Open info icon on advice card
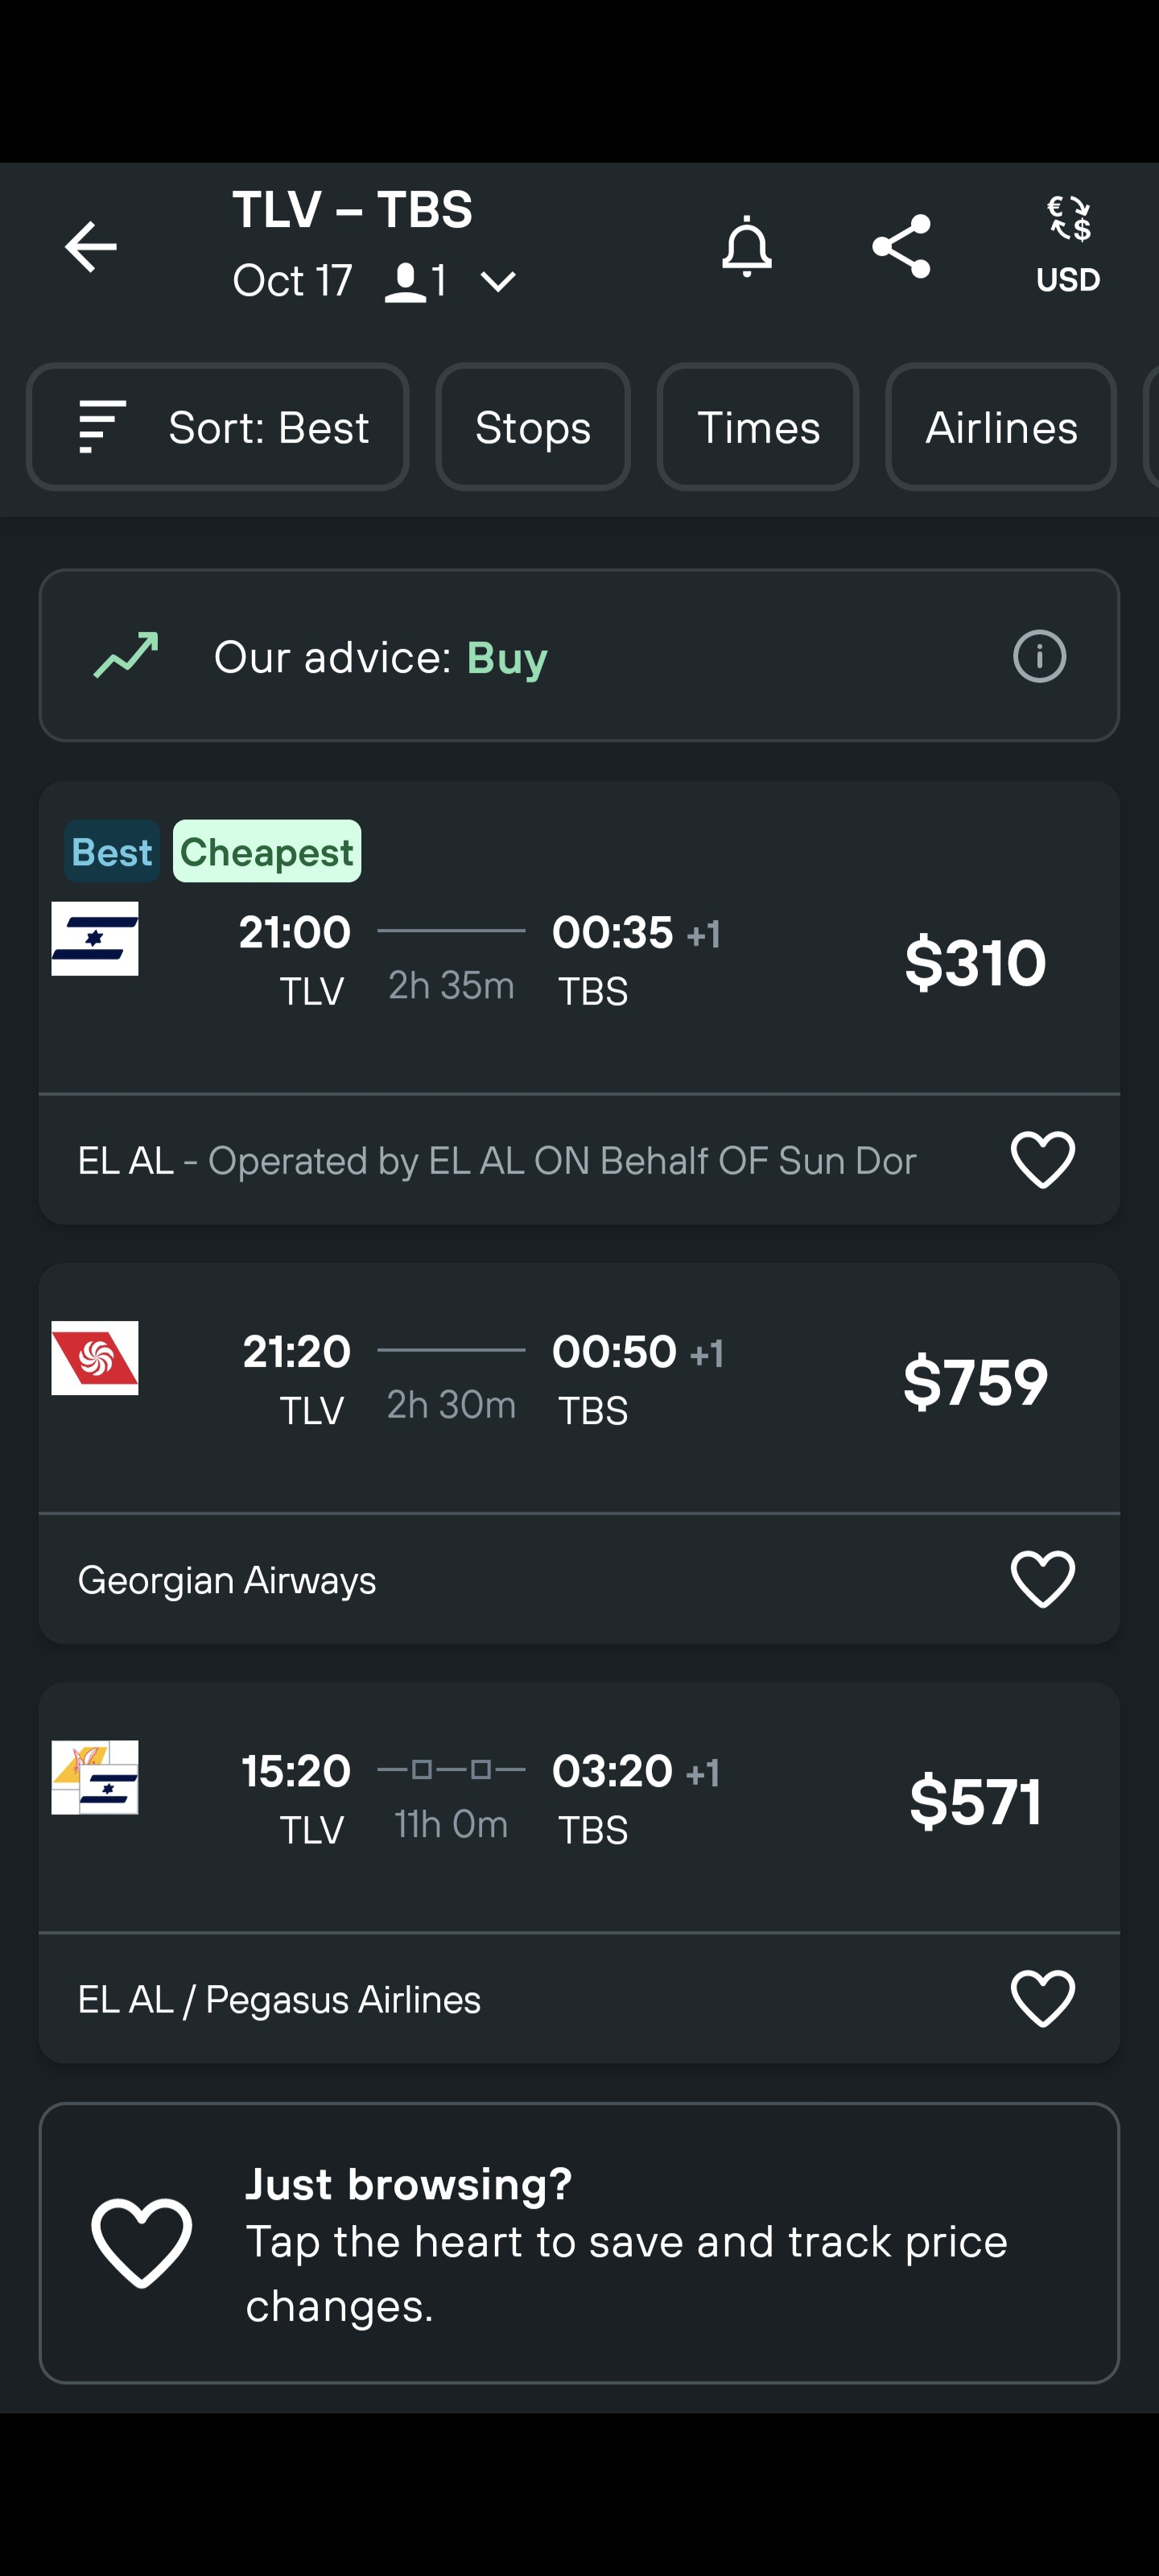 pos(1039,657)
